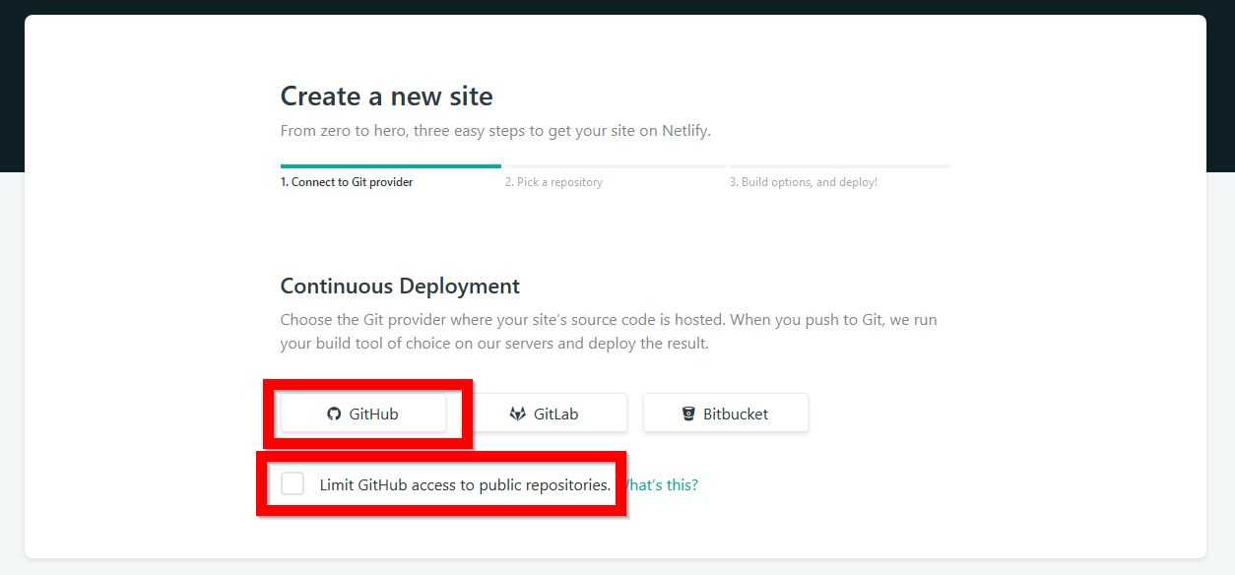Connect using the GitHub button label

tap(373, 415)
